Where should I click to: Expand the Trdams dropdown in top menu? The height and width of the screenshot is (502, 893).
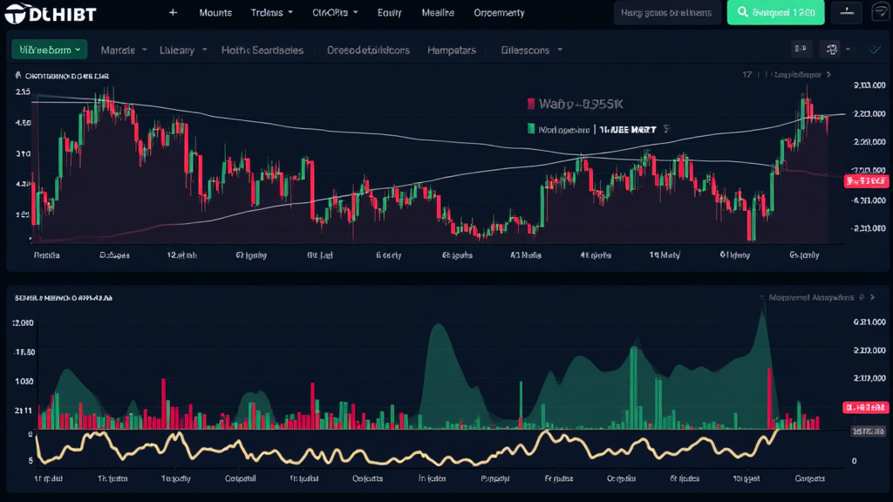(272, 13)
